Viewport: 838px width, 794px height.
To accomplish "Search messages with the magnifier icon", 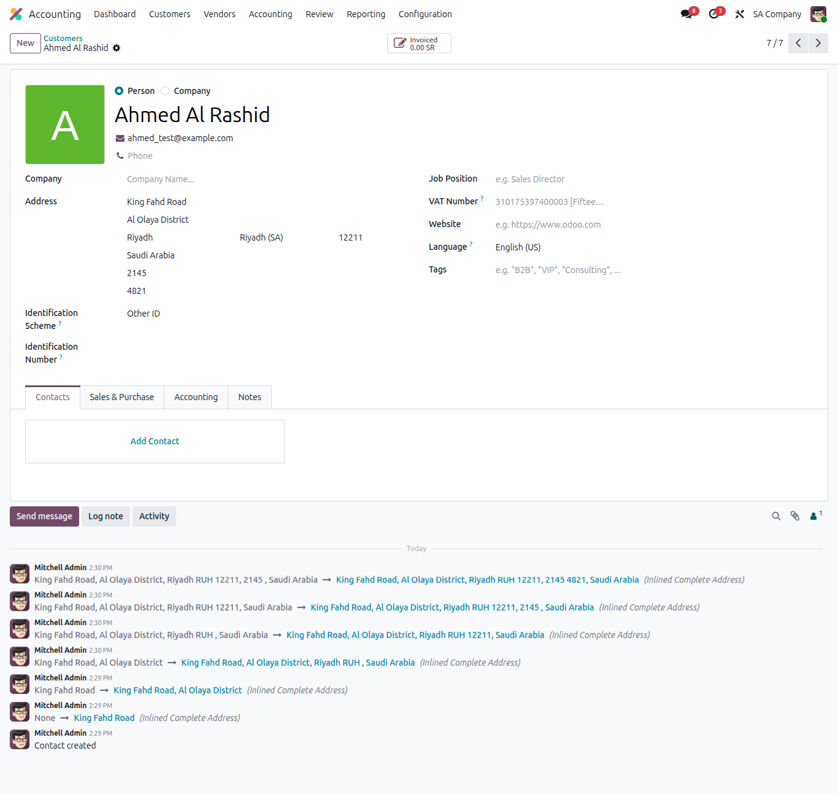I will (x=776, y=516).
